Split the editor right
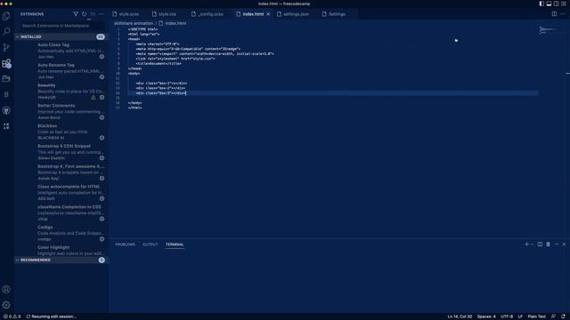This screenshot has height=320, width=570. [554, 14]
